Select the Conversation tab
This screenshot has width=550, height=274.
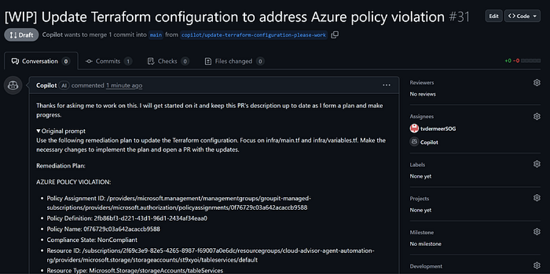coord(40,61)
